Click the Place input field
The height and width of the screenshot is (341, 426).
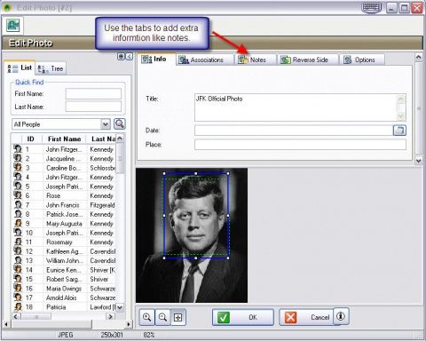coord(300,145)
